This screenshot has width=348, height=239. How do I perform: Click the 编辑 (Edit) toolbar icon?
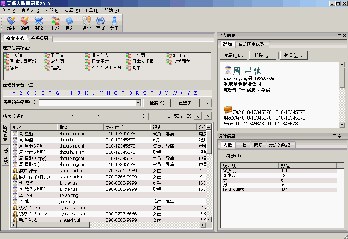25,23
